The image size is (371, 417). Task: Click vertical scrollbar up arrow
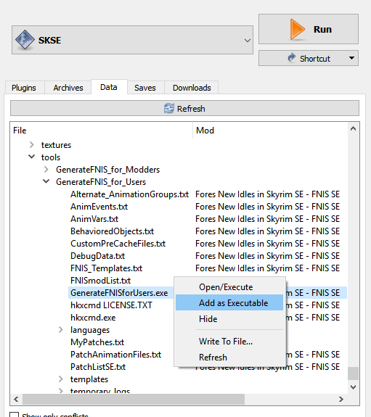(353, 129)
